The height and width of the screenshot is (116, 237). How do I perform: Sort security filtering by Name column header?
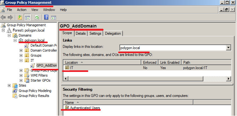[128, 103]
